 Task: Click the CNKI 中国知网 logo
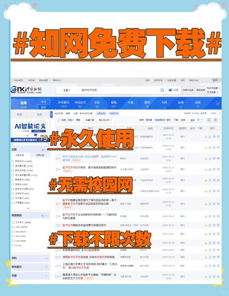coord(26,90)
